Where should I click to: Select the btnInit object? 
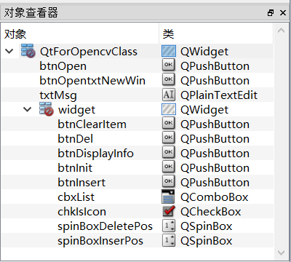point(75,168)
